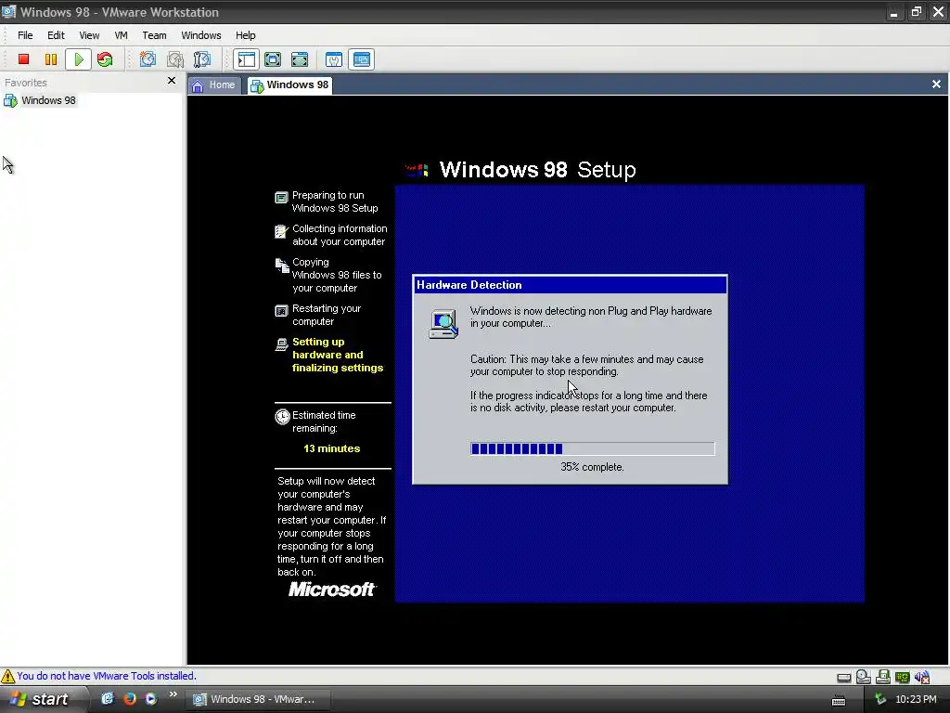Open the VM menu
Viewport: 950px width, 713px height.
[x=122, y=35]
